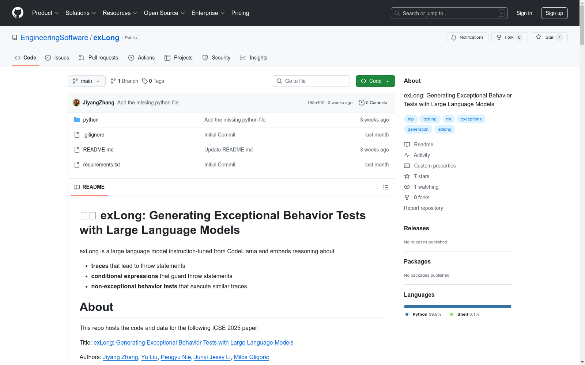Click the blue Python language dot
The width and height of the screenshot is (585, 365).
[x=407, y=314]
